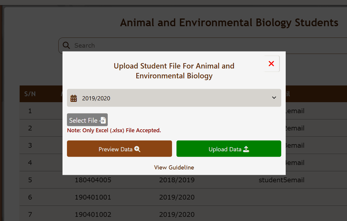Viewport: 347px width, 221px height.
Task: Open the View Guideline link
Action: coord(174,167)
